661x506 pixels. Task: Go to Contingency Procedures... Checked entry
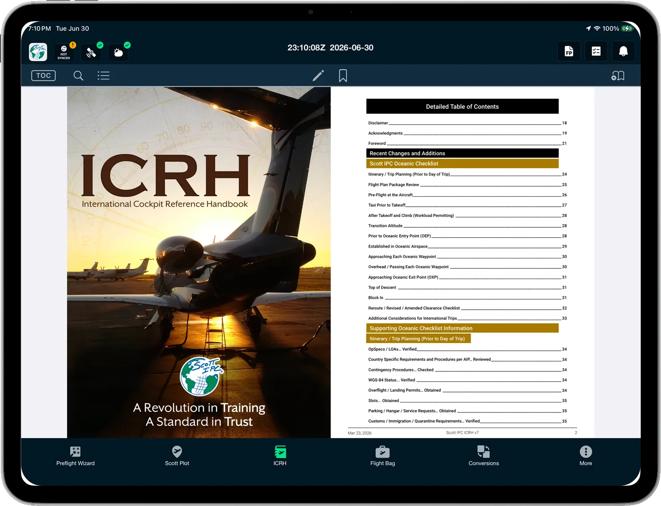[x=467, y=370]
